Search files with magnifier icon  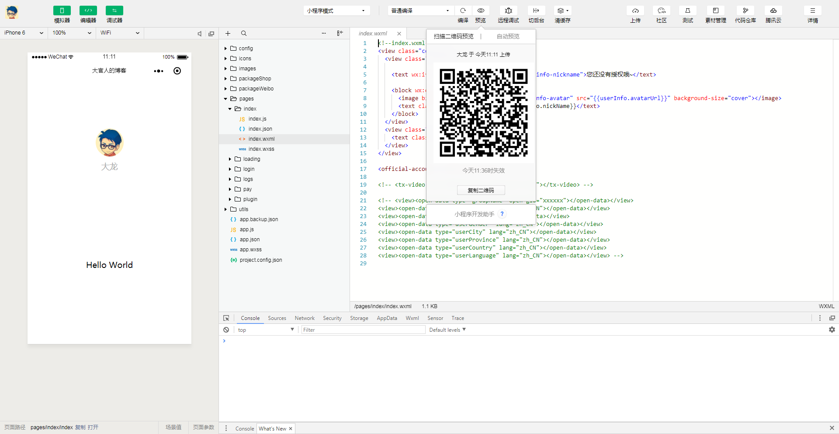click(x=244, y=33)
